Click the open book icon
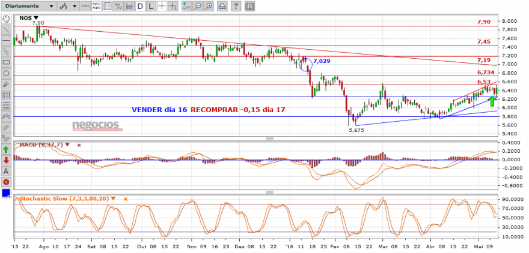The image size is (529, 253). point(250,6)
